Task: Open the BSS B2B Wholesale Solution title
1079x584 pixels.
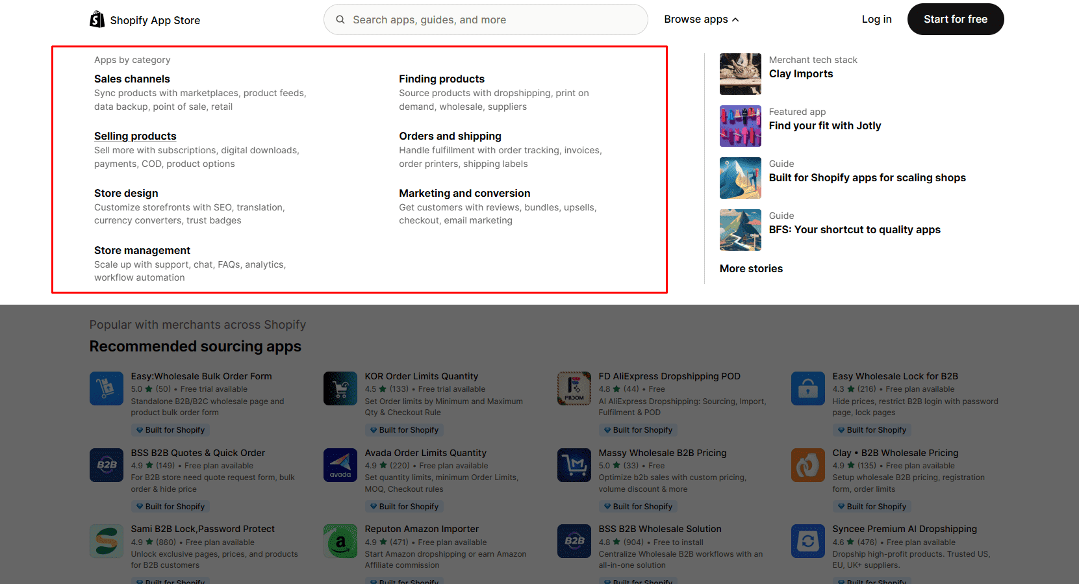Action: pyautogui.click(x=660, y=529)
